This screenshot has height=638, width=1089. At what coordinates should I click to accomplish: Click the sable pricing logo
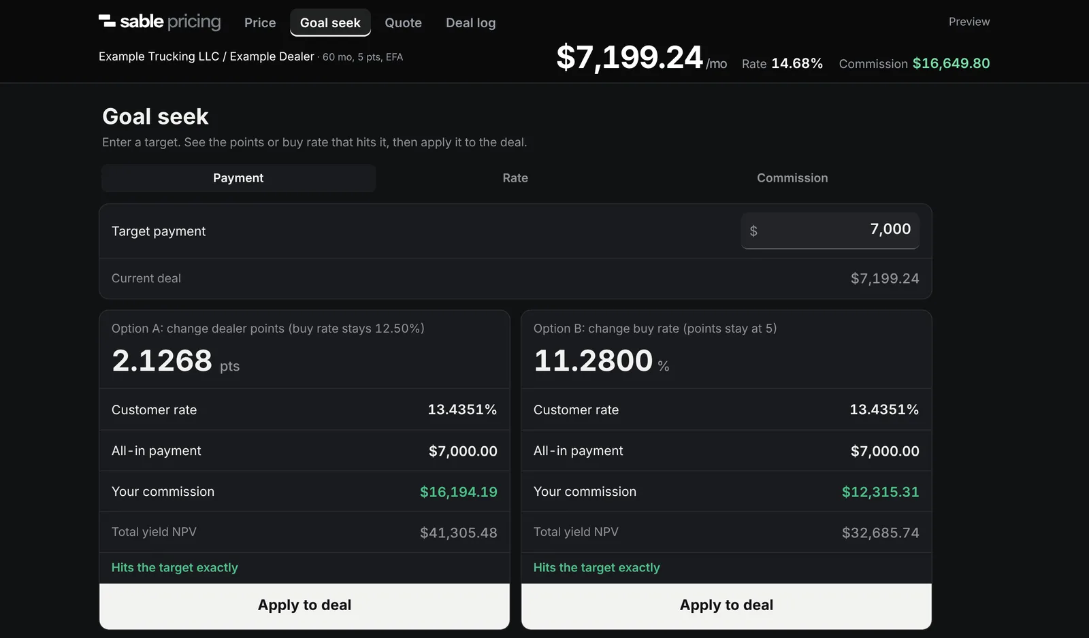(160, 22)
